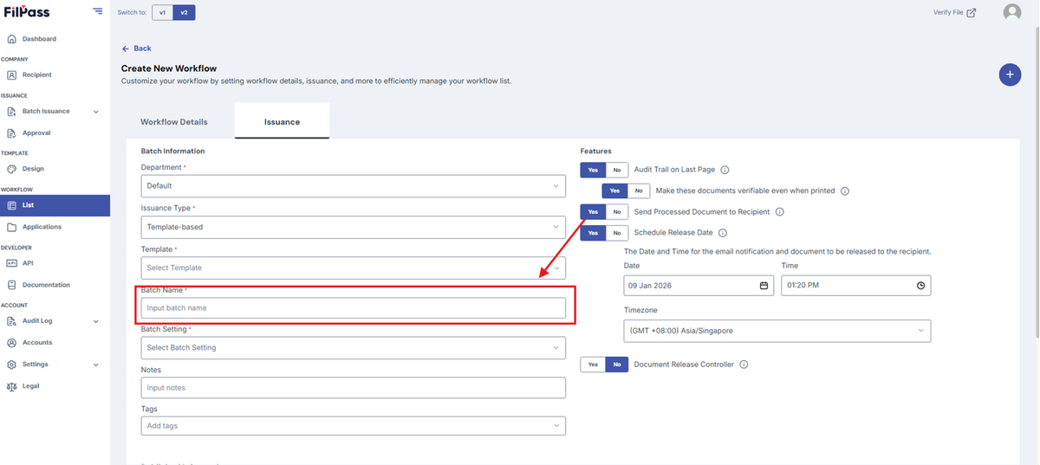Open the calendar picker icon in Date field
Image resolution: width=1040 pixels, height=465 pixels.
coord(764,286)
